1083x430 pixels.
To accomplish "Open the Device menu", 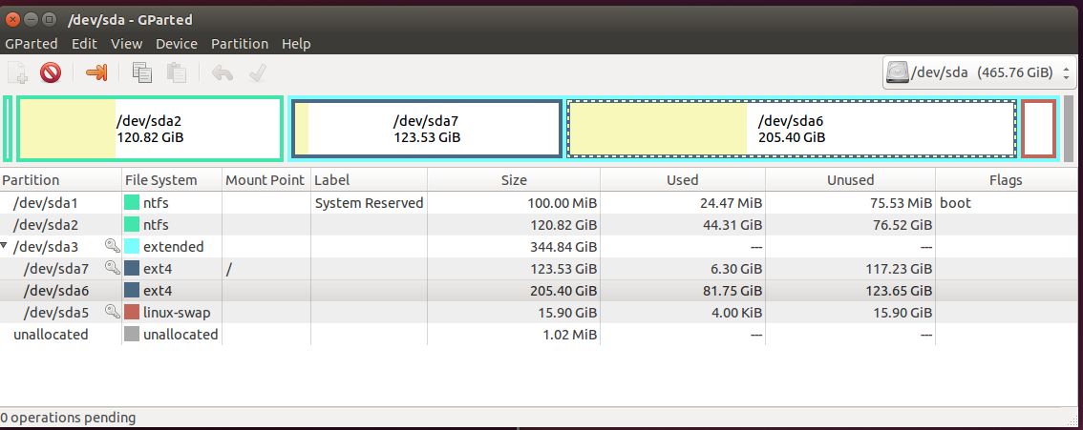I will (177, 44).
